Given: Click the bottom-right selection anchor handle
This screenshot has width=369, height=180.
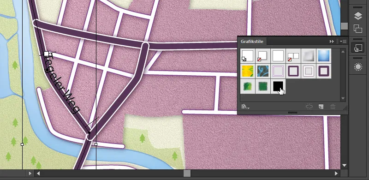Looking at the screenshot, I should click(96, 144).
